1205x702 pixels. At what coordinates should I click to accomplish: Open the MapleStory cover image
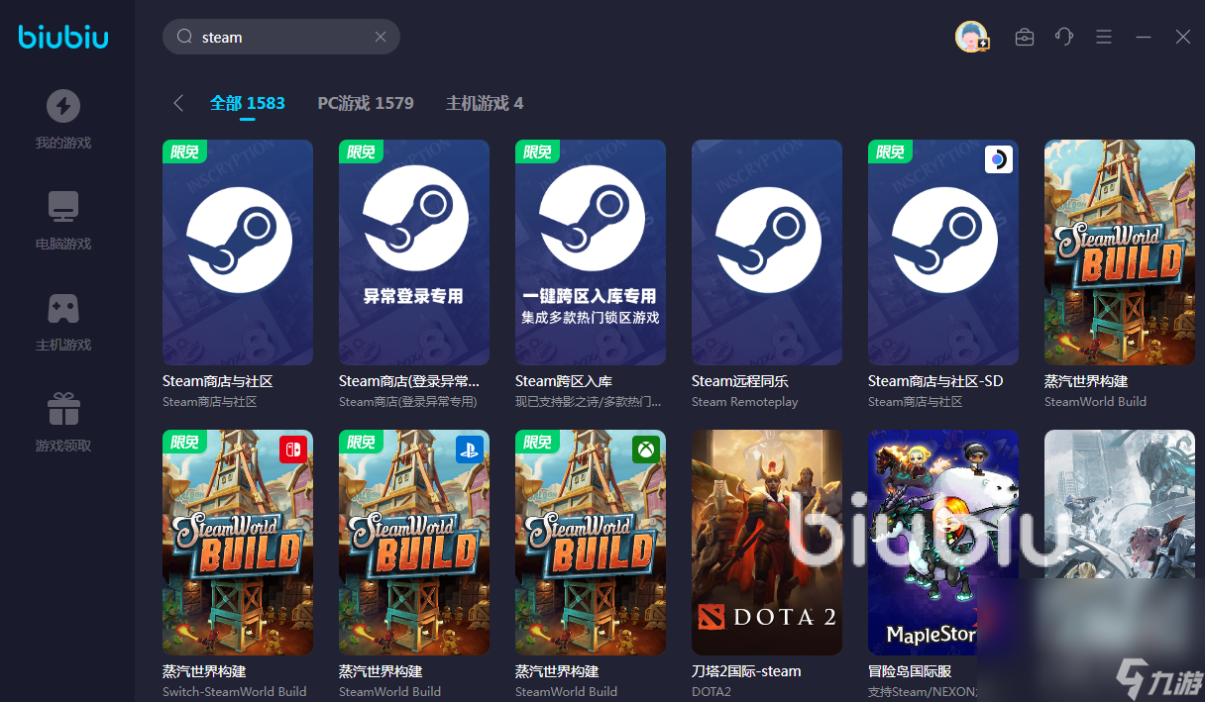click(x=943, y=543)
